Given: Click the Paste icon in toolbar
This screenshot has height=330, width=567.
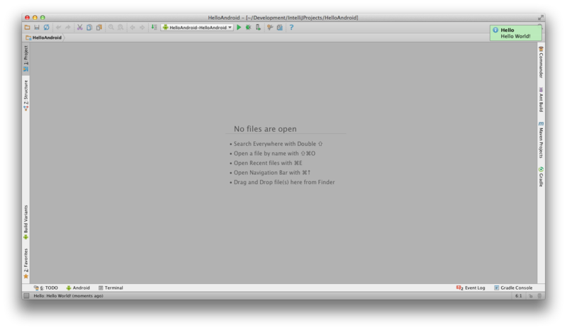Looking at the screenshot, I should pyautogui.click(x=99, y=28).
